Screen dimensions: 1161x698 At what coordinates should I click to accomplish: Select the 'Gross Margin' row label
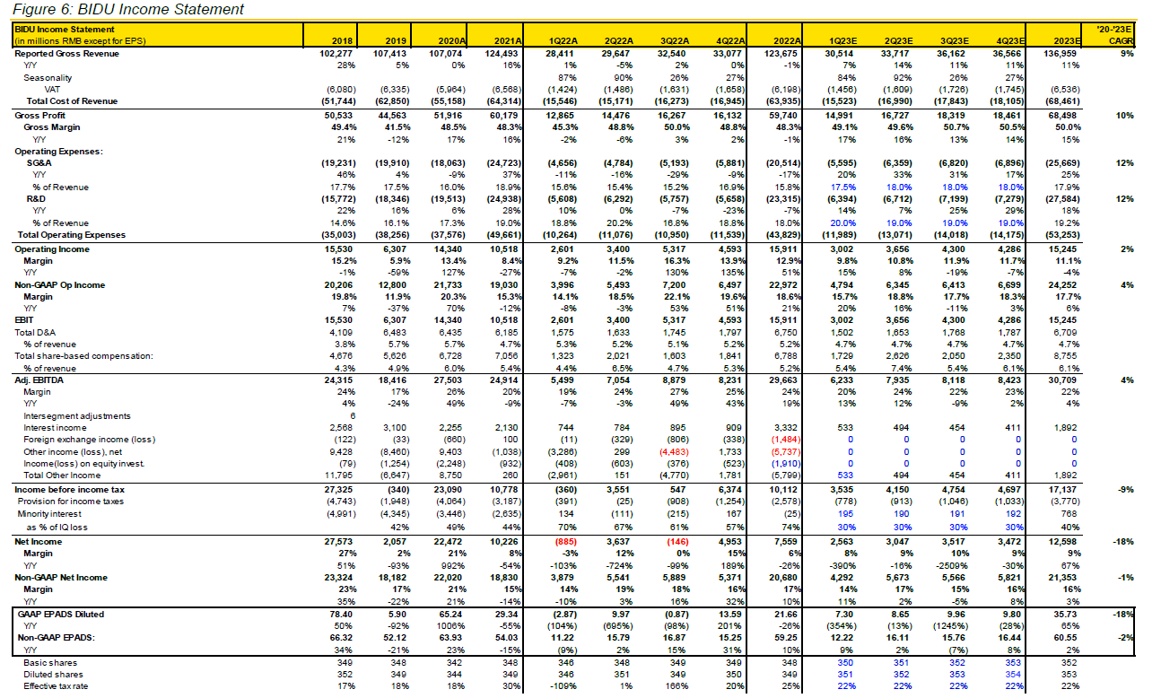52,128
